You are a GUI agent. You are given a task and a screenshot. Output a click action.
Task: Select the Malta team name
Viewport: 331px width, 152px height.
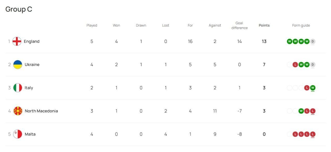[x=30, y=134]
